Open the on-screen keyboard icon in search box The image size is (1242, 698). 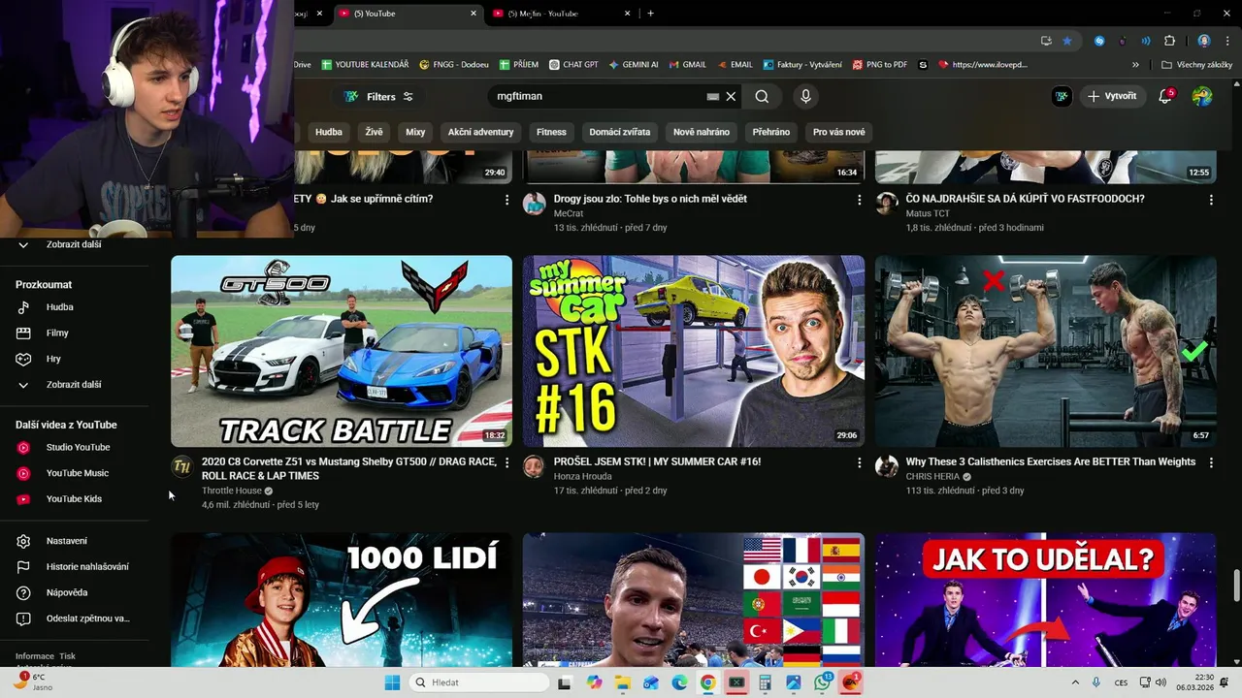tap(713, 96)
